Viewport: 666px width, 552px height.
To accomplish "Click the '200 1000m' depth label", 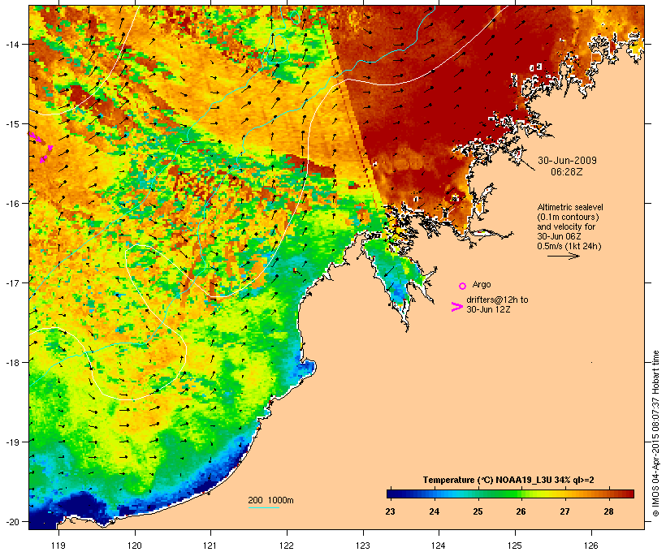I will point(270,500).
